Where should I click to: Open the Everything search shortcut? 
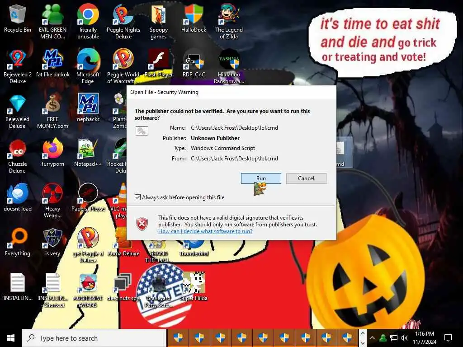point(18,243)
